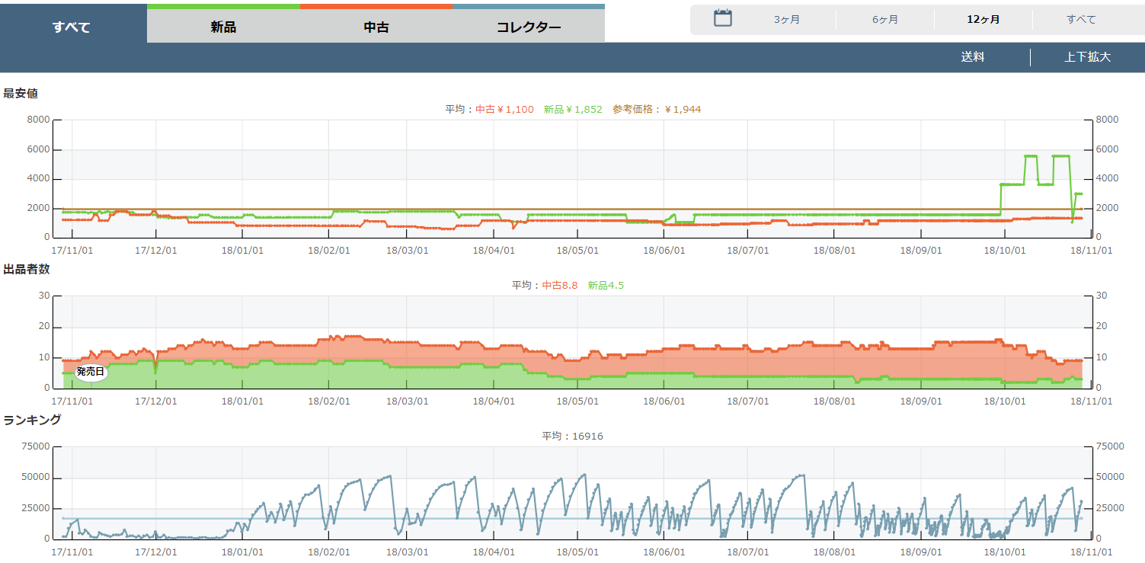Toggle the 送料 shipping option
Viewport: 1145px width, 563px height.
tap(972, 57)
